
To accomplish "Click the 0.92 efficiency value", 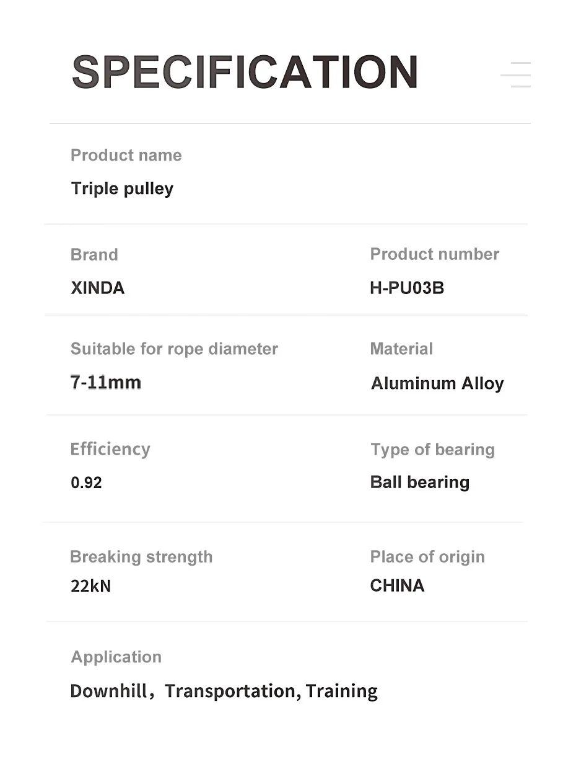I will pyautogui.click(x=86, y=483).
